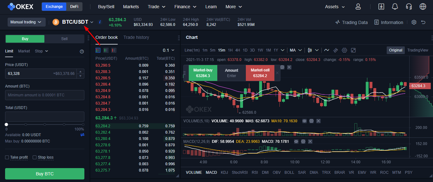
Task: Enable the Stop loss checkbox
Action: [35, 157]
